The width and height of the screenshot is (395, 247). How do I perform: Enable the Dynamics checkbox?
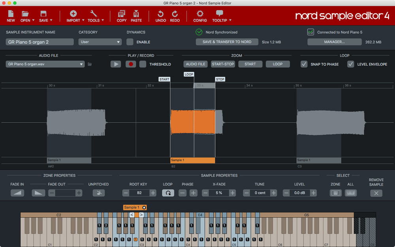coord(130,41)
